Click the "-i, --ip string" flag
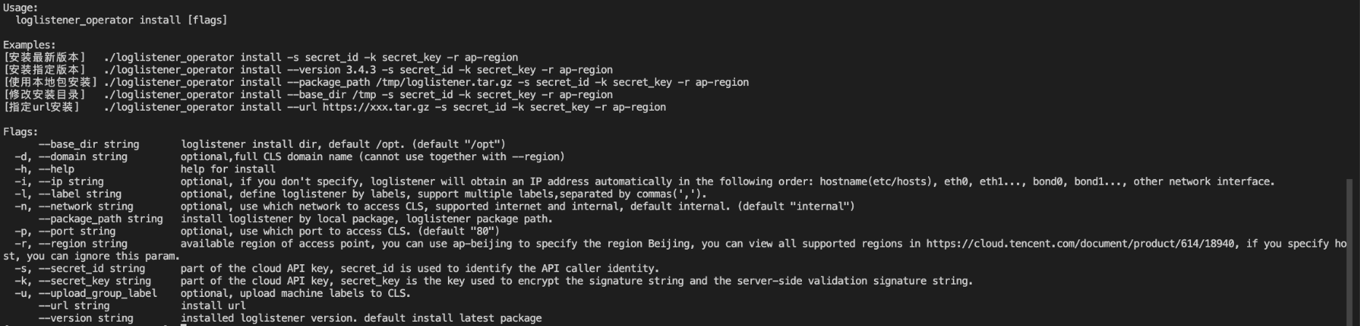Viewport: 1360px width, 326px height. point(59,181)
